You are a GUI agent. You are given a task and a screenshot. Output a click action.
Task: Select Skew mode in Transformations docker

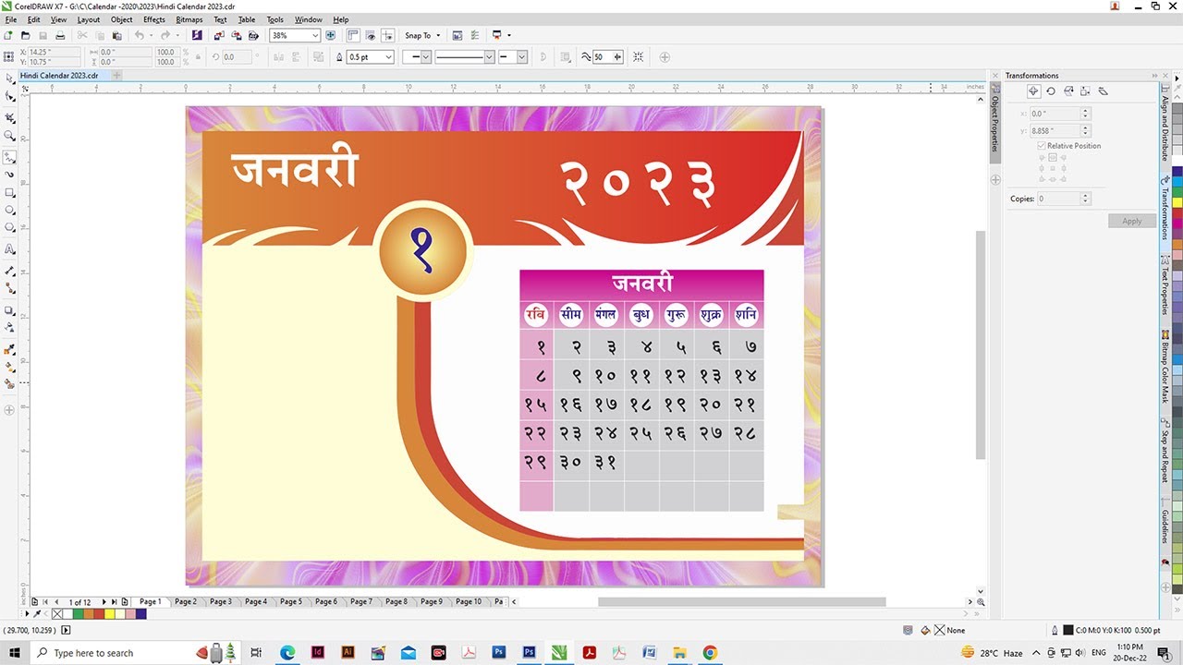pyautogui.click(x=1103, y=91)
